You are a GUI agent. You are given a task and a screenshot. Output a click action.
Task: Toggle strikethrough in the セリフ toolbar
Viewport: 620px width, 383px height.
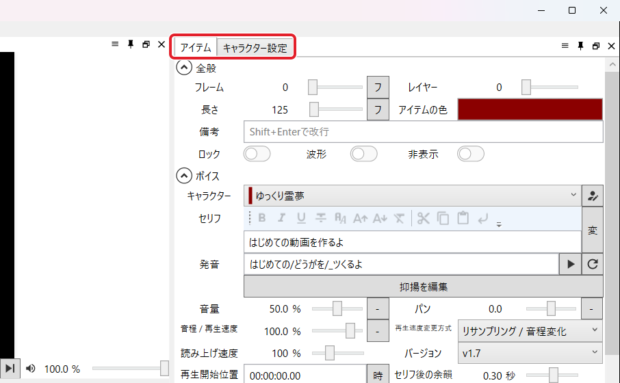pyautogui.click(x=321, y=217)
